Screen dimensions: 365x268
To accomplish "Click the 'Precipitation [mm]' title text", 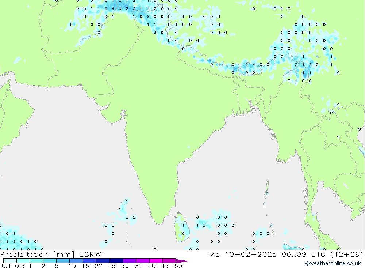I will (x=37, y=254).
